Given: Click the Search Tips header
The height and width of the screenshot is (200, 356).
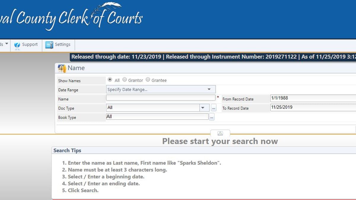Looking at the screenshot, I should [67, 151].
